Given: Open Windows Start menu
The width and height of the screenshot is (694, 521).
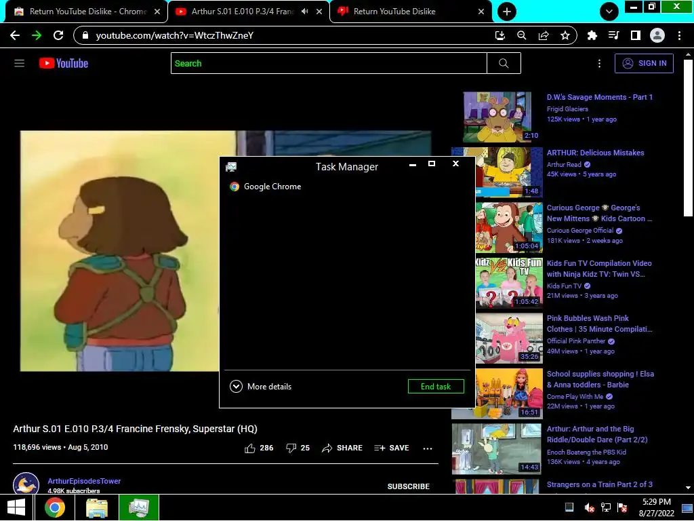Looking at the screenshot, I should click(x=16, y=507).
